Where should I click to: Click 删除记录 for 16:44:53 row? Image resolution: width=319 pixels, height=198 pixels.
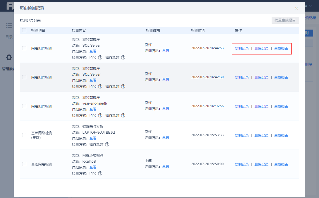pyautogui.click(x=261, y=48)
